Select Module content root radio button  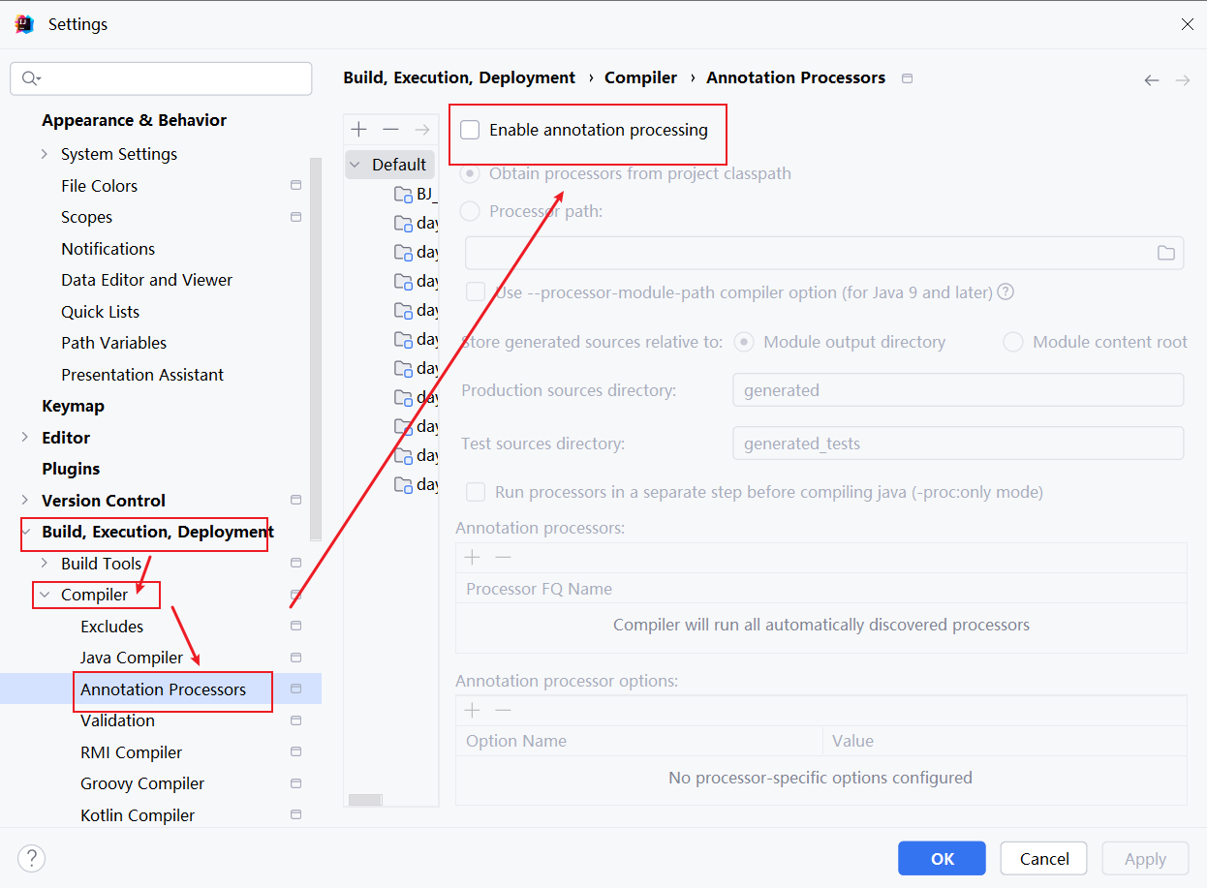[x=1013, y=342]
